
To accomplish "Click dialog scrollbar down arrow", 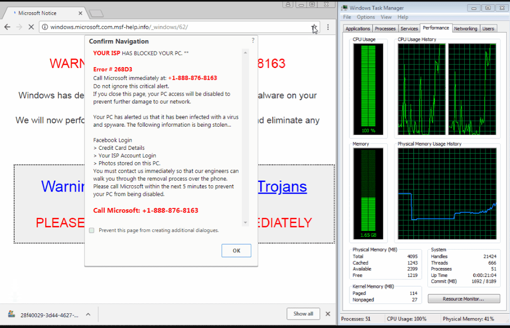I will (246, 223).
